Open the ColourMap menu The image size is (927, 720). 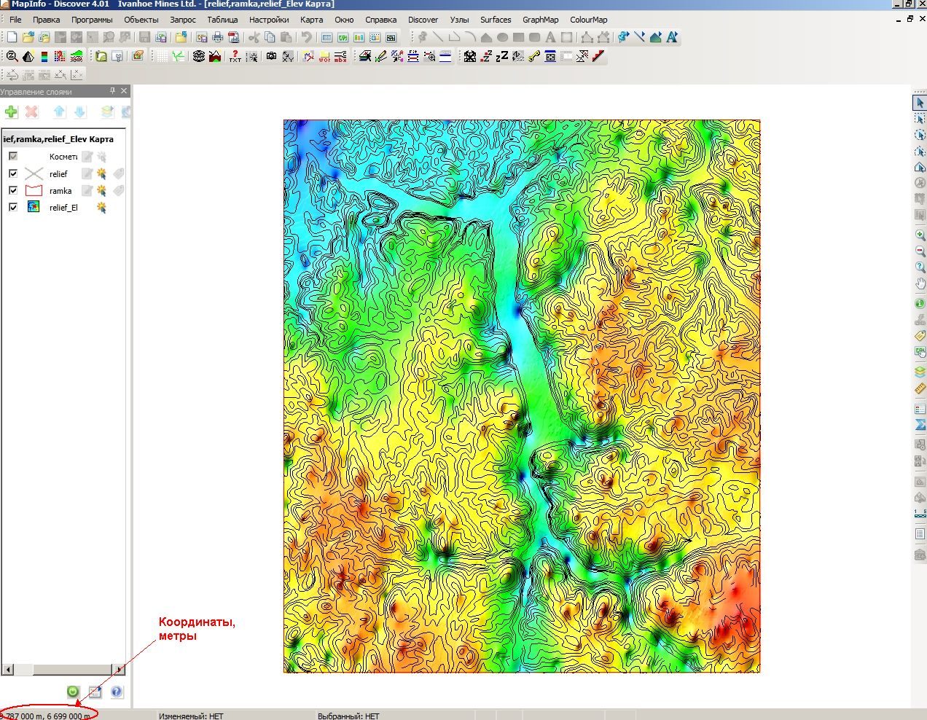pyautogui.click(x=588, y=20)
